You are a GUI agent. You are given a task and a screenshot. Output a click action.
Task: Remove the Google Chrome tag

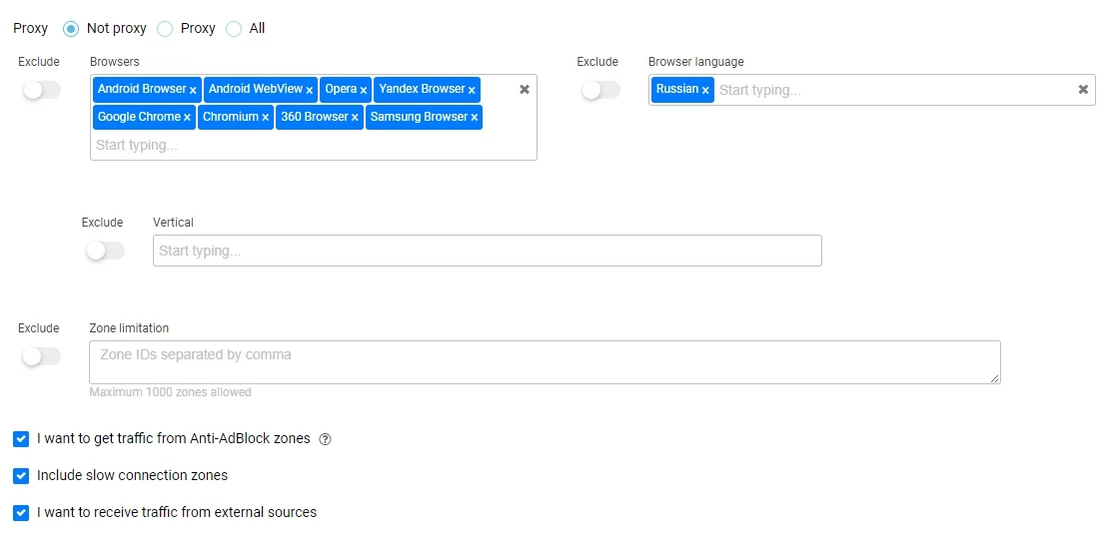(187, 118)
